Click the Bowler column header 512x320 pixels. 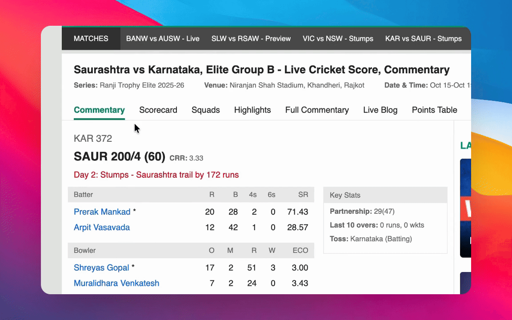[84, 251]
